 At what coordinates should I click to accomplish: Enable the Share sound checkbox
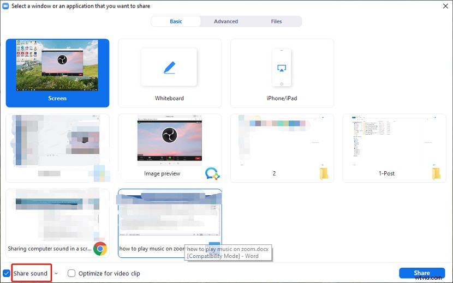[x=7, y=273]
